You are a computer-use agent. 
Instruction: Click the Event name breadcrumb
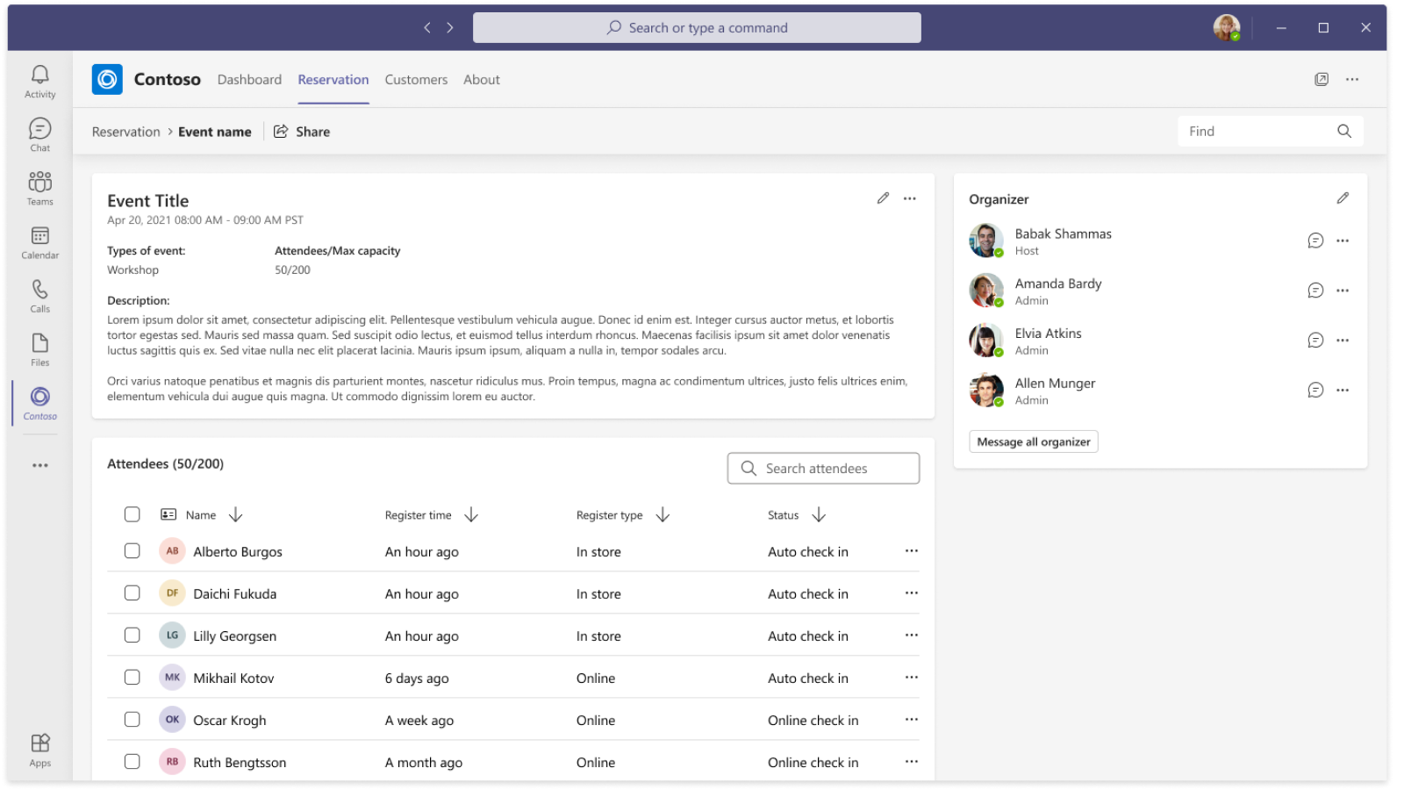point(215,132)
